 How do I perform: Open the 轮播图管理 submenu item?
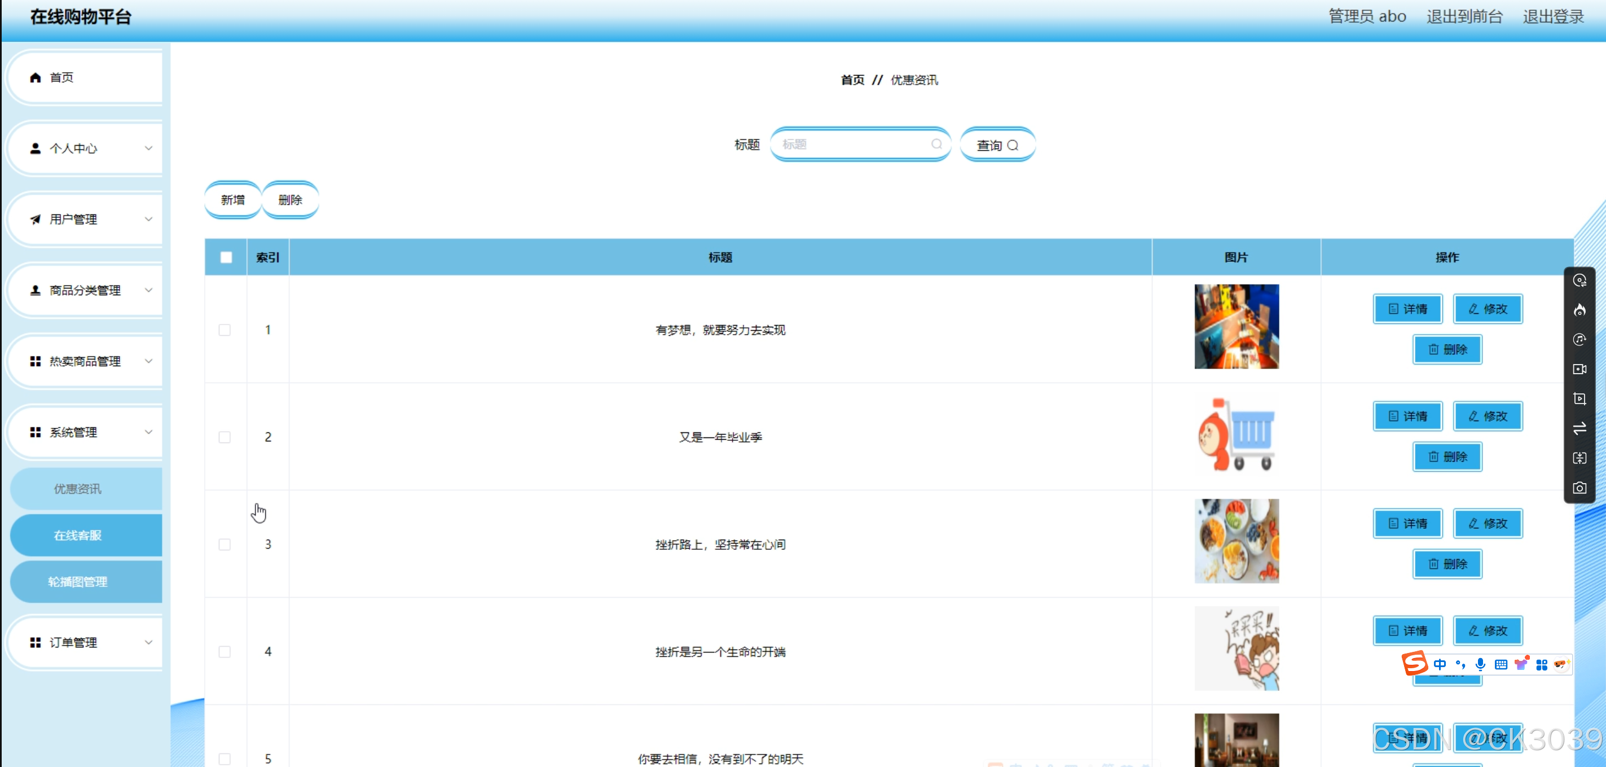[78, 582]
